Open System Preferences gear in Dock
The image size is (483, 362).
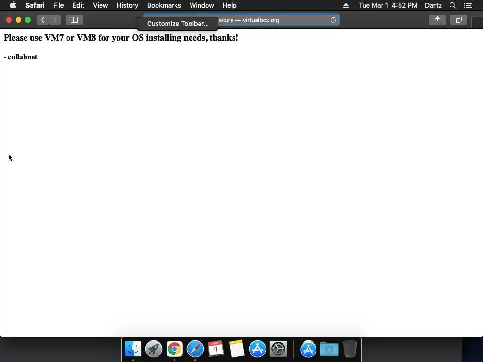pos(278,349)
